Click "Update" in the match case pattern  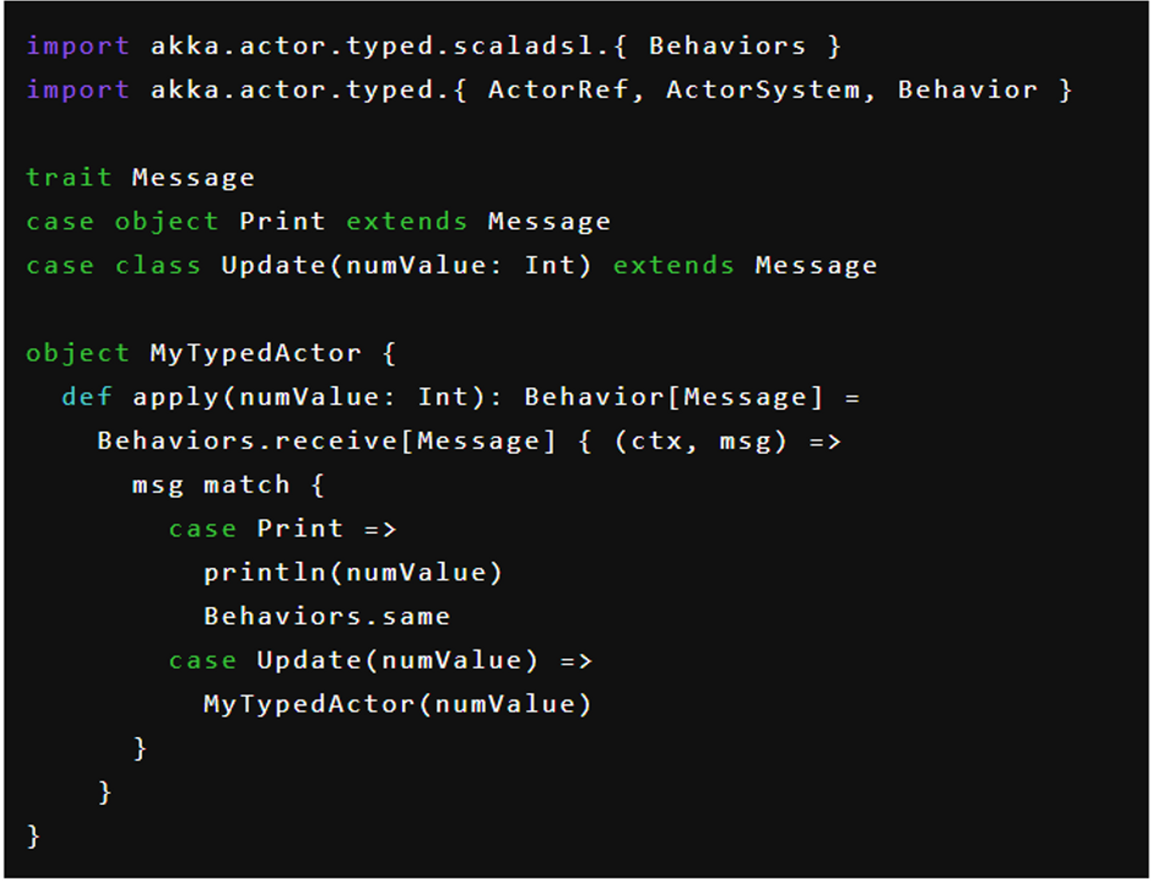(x=309, y=660)
